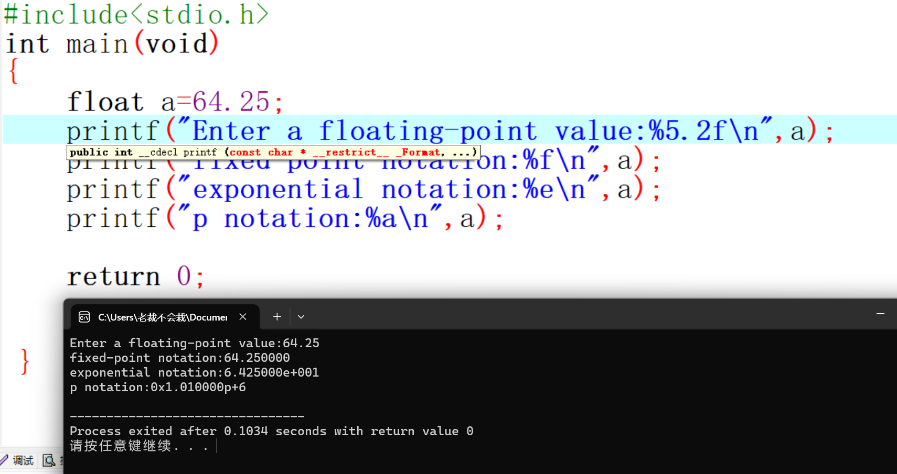
Task: Click the printf p notation line
Action: pyautogui.click(x=285, y=218)
